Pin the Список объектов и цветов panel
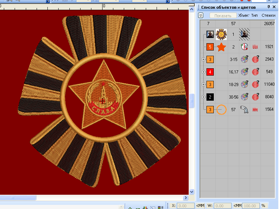Viewport: 279px width, 209px height. coord(269,7)
